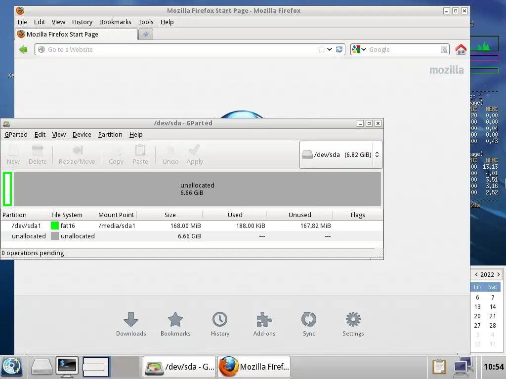Open the Firefox URL history dropdown arrow
The image size is (506, 379).
[x=330, y=49]
